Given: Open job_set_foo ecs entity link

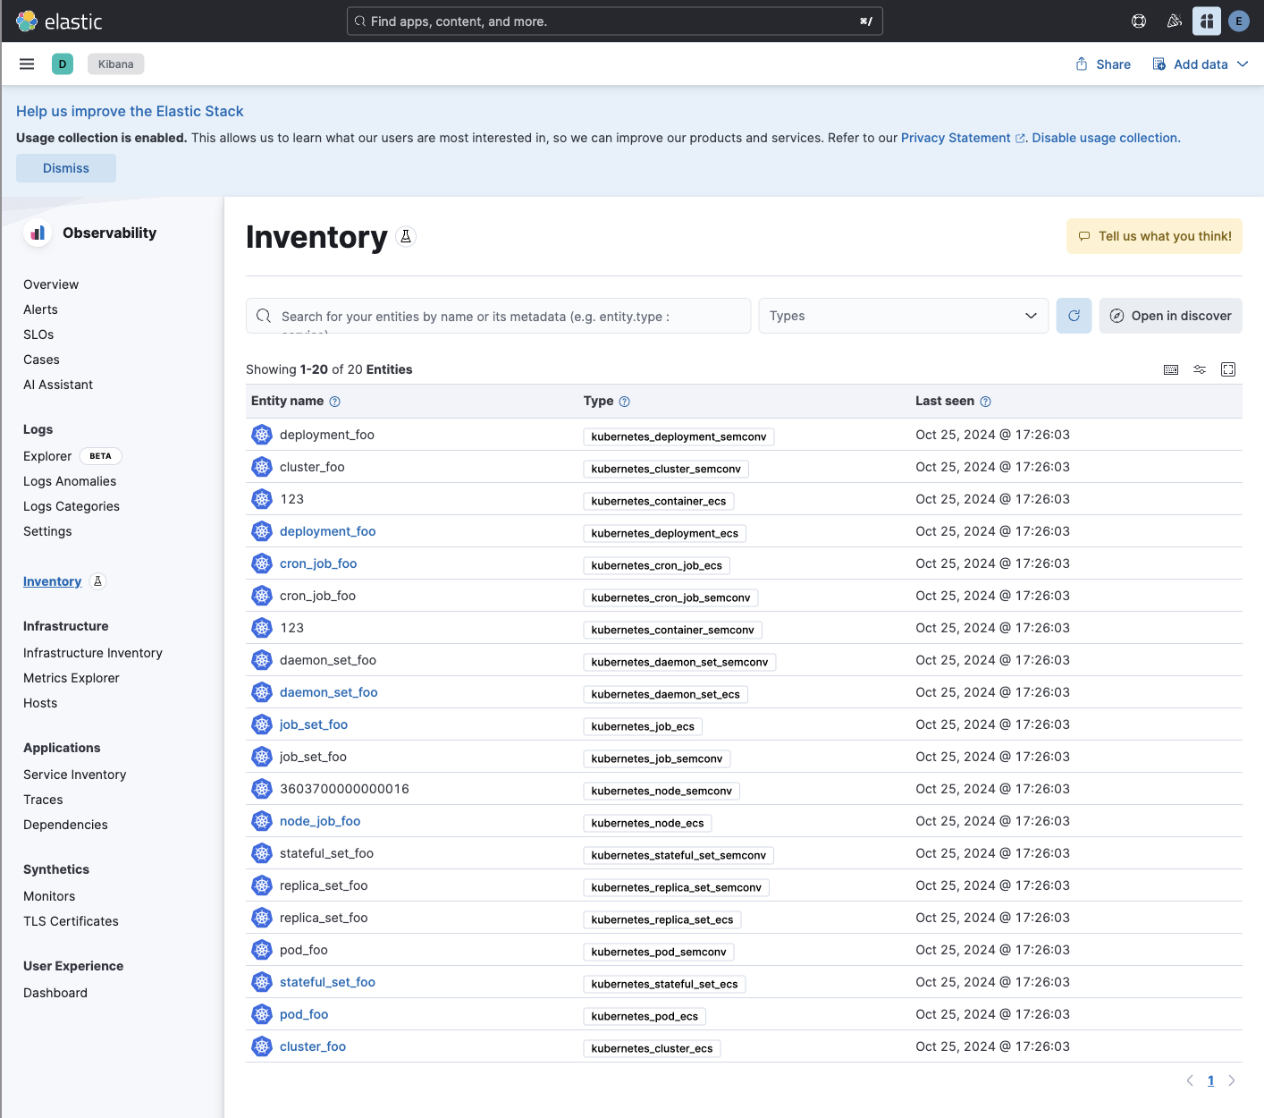Looking at the screenshot, I should [314, 724].
